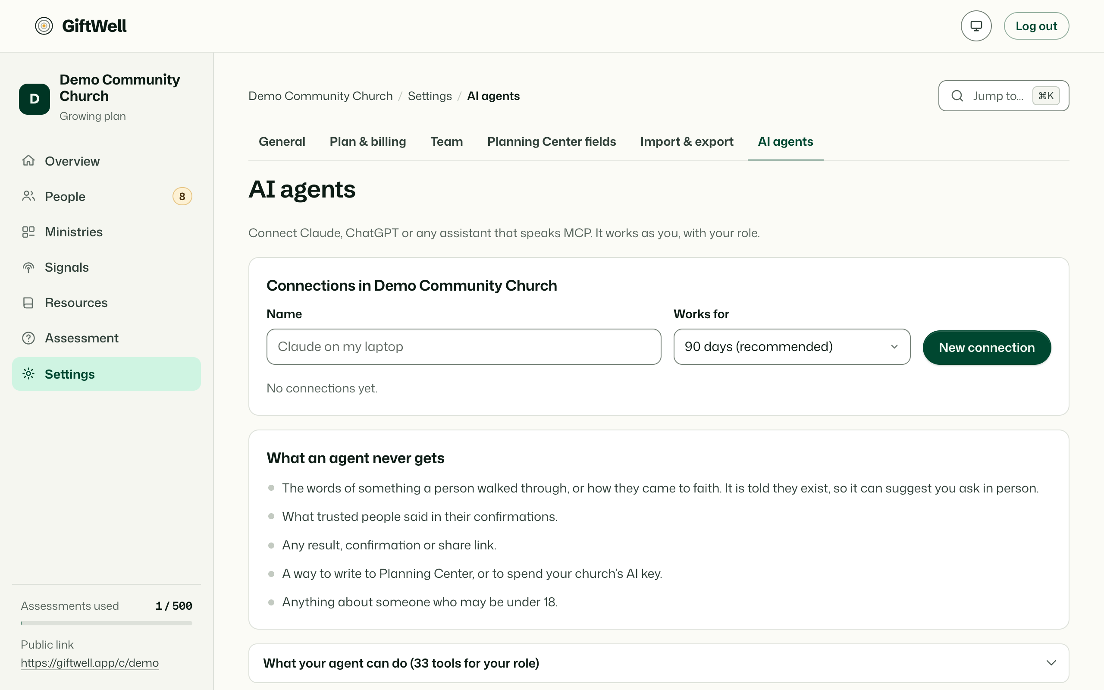Image resolution: width=1104 pixels, height=690 pixels.
Task: Open the Works for duration dropdown
Action: pos(791,347)
